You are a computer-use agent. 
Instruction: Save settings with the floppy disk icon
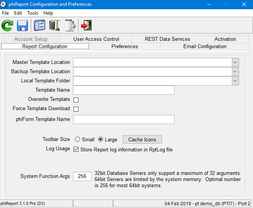22,25
